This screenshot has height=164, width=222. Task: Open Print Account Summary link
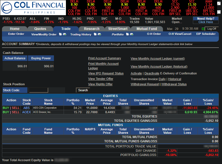tap(104, 58)
